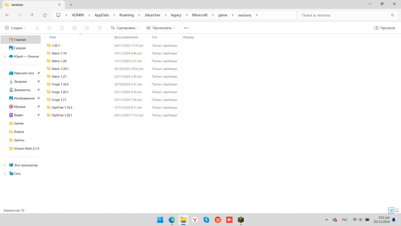Click Minecraft in the address breadcrumb
Viewport: 401px width, 226px height.
coord(200,15)
